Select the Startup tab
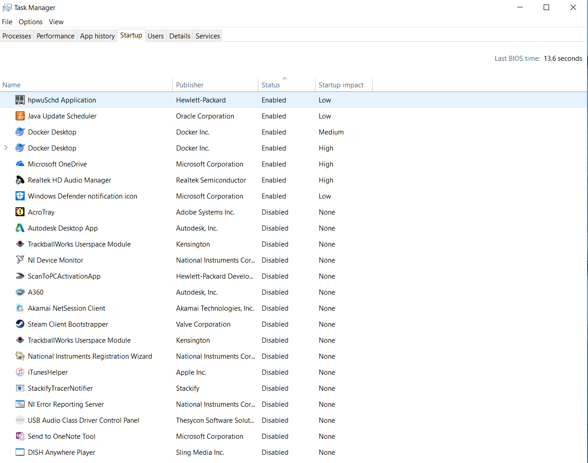 (x=131, y=35)
